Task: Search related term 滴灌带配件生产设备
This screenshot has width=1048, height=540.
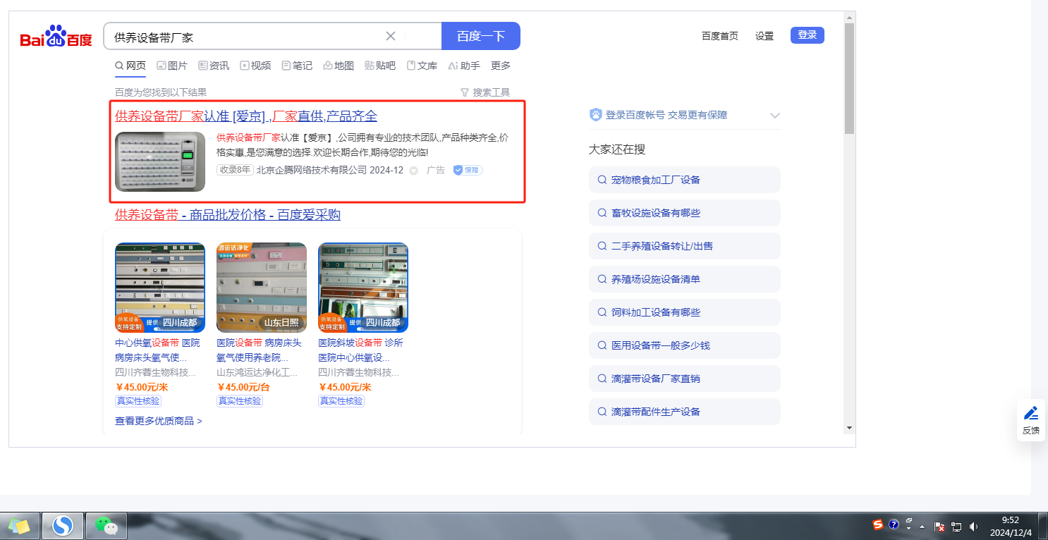Action: click(x=685, y=412)
